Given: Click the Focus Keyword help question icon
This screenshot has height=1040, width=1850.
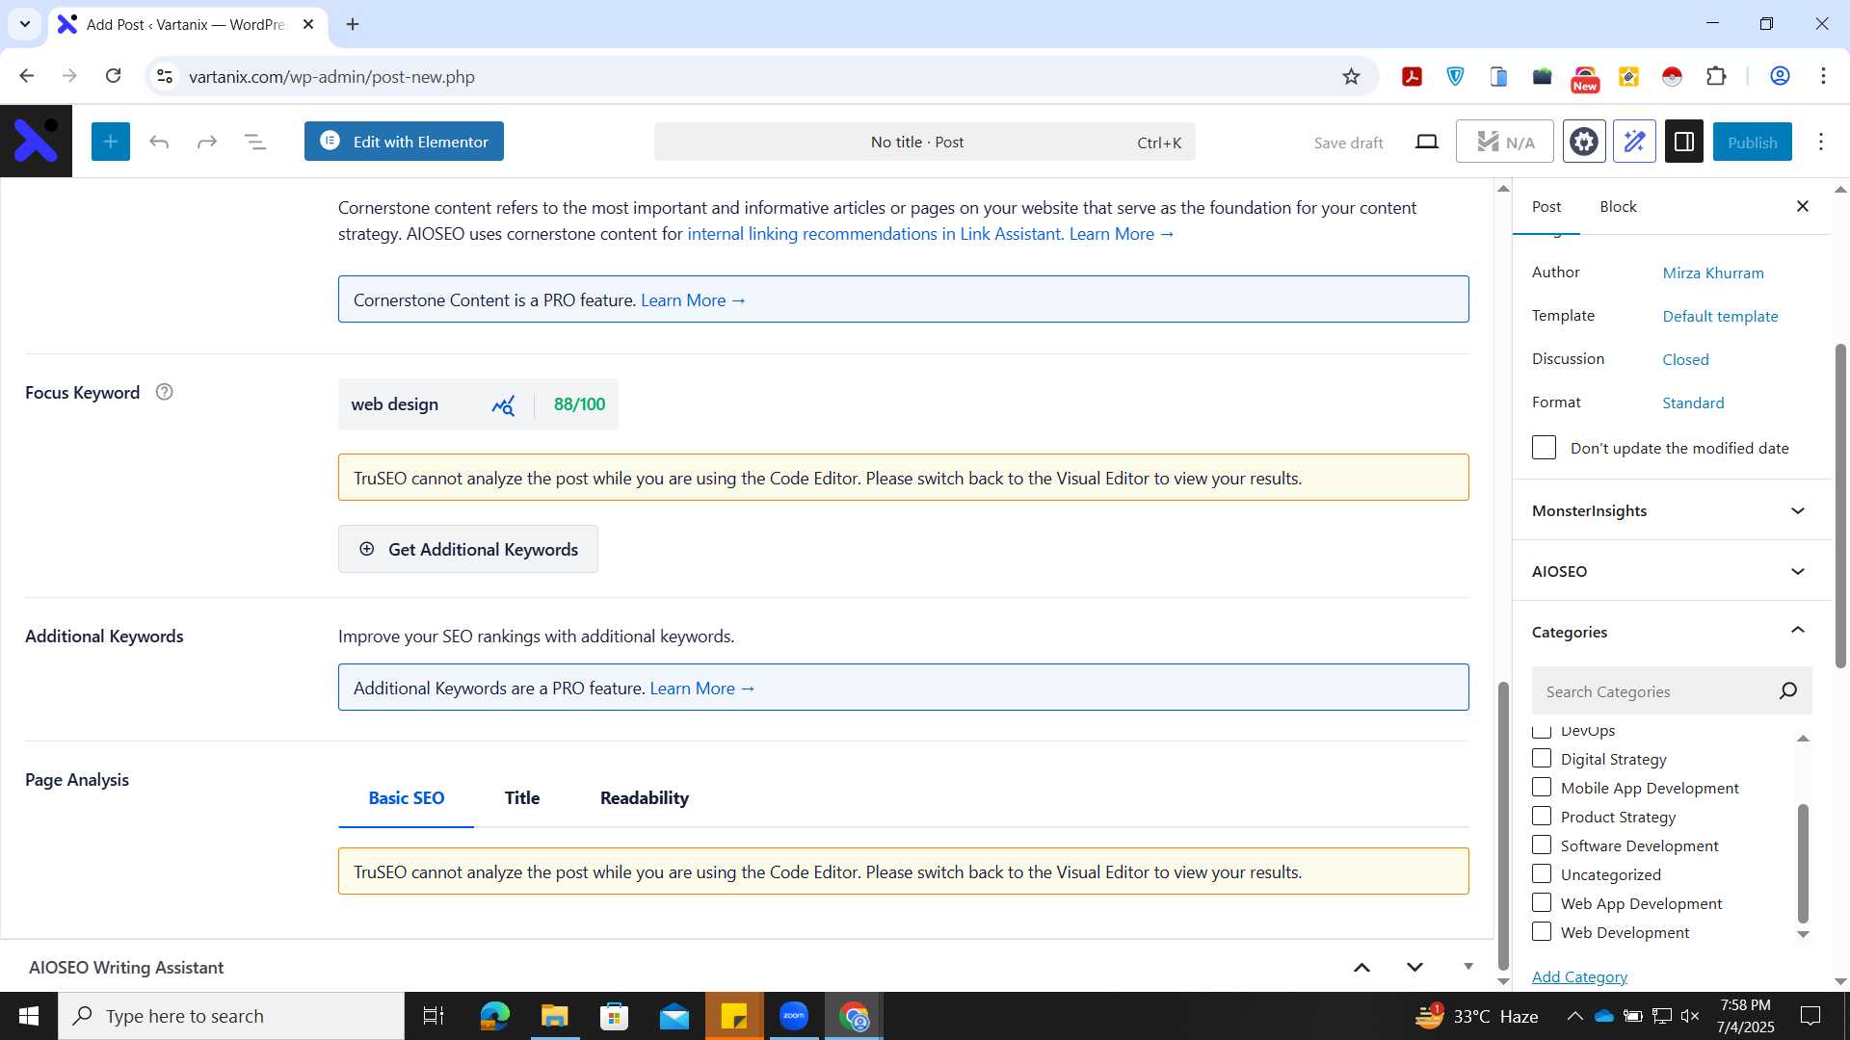Looking at the screenshot, I should (x=165, y=392).
